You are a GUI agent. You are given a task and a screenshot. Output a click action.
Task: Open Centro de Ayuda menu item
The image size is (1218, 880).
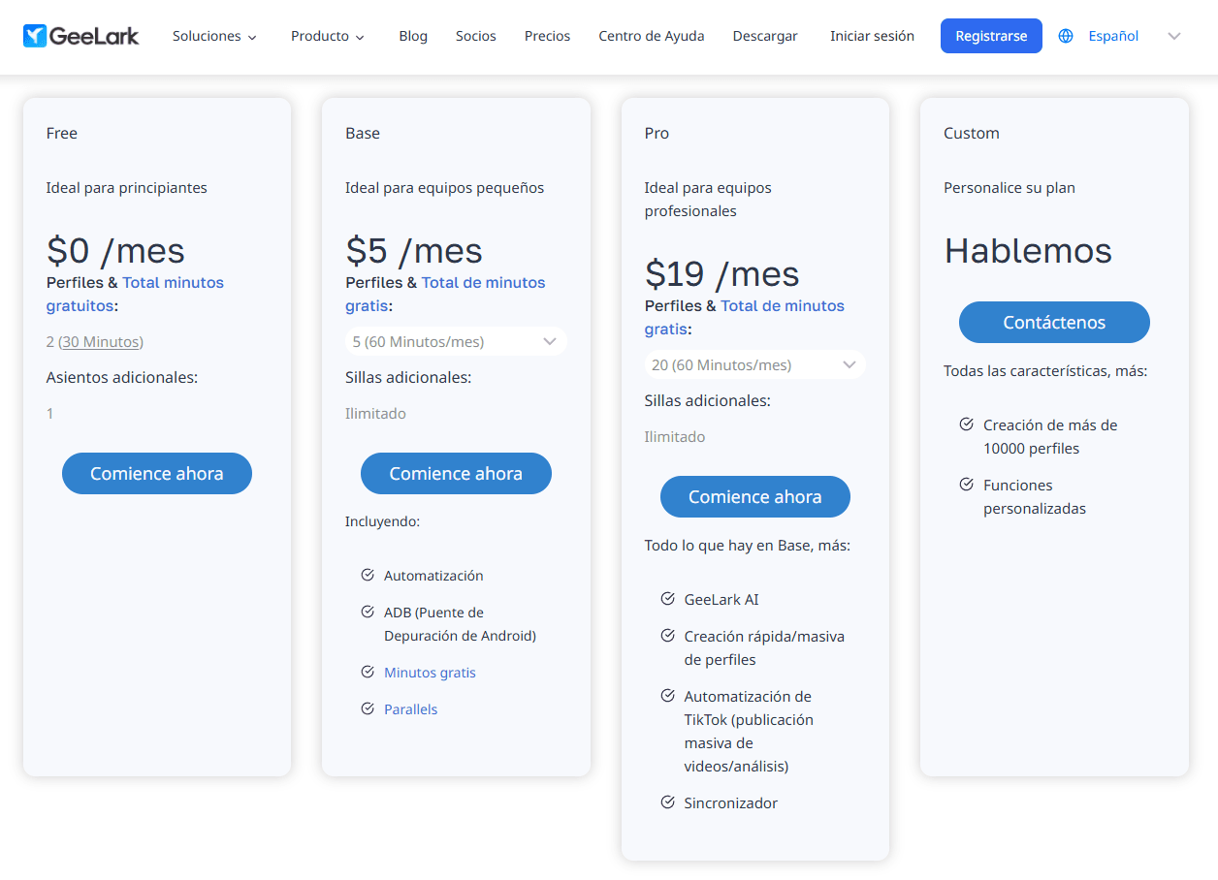[651, 36]
